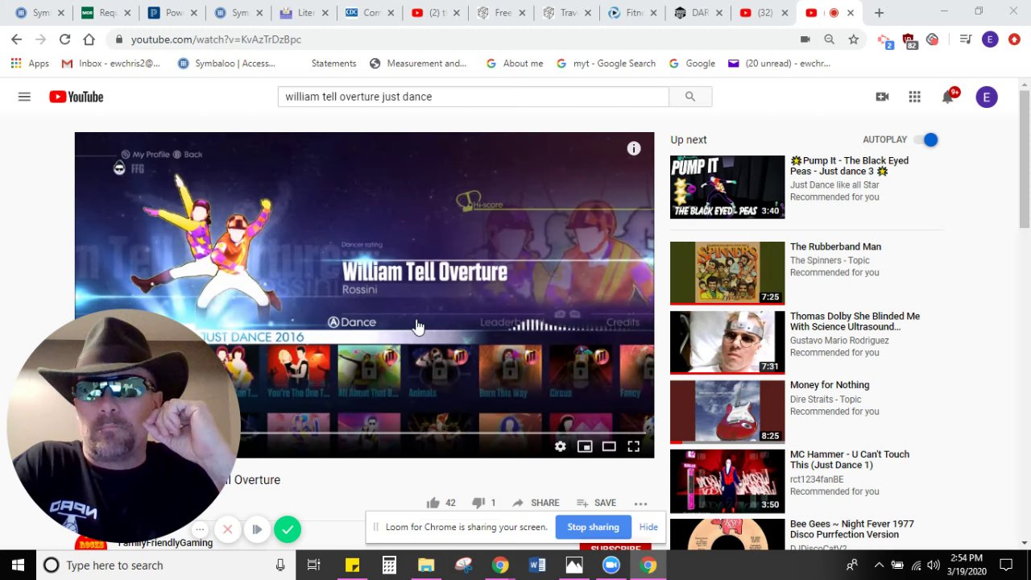Open the more actions ellipsis under video
The width and height of the screenshot is (1031, 580).
[640, 503]
